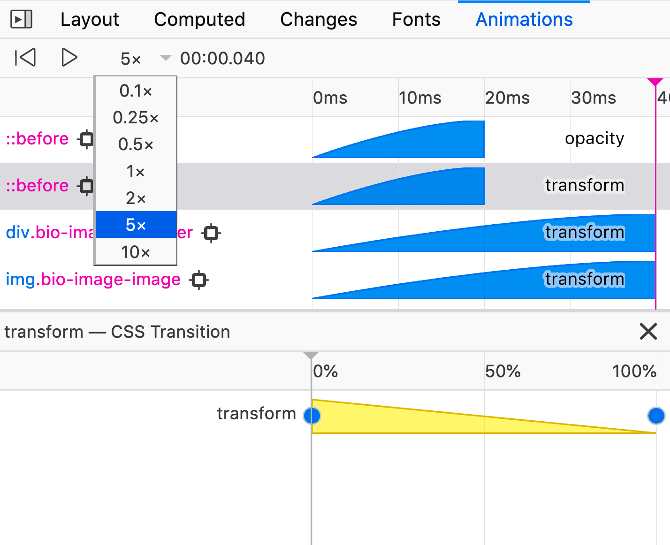Select the 0% transform keyframe dot
This screenshot has width=670, height=545.
click(x=312, y=416)
